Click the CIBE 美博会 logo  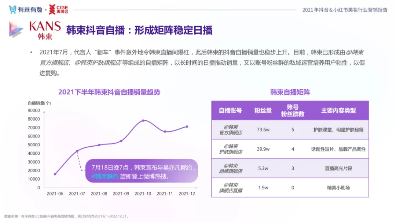pos(59,10)
